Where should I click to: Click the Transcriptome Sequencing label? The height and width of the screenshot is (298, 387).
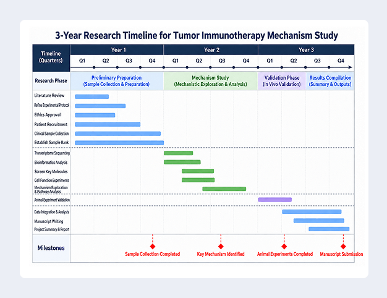52,153
